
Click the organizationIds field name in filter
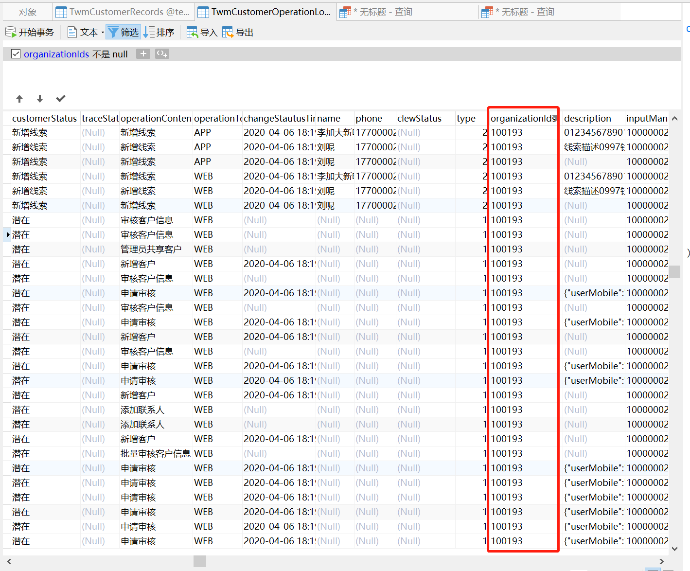coord(56,54)
